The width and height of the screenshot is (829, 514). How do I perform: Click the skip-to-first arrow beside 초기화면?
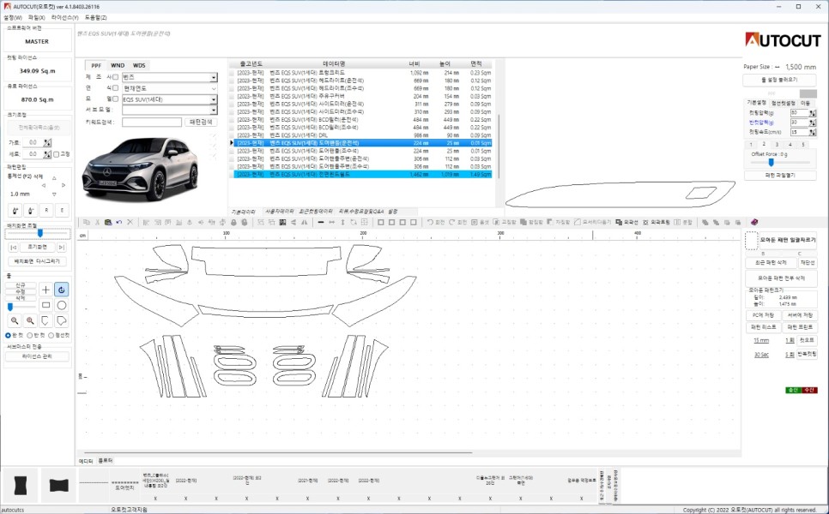[x=14, y=247]
